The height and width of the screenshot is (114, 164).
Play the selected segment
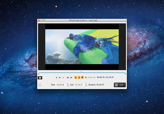pyautogui.click(x=60, y=77)
